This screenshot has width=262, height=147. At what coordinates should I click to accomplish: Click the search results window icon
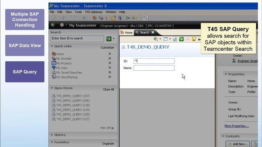165,39
